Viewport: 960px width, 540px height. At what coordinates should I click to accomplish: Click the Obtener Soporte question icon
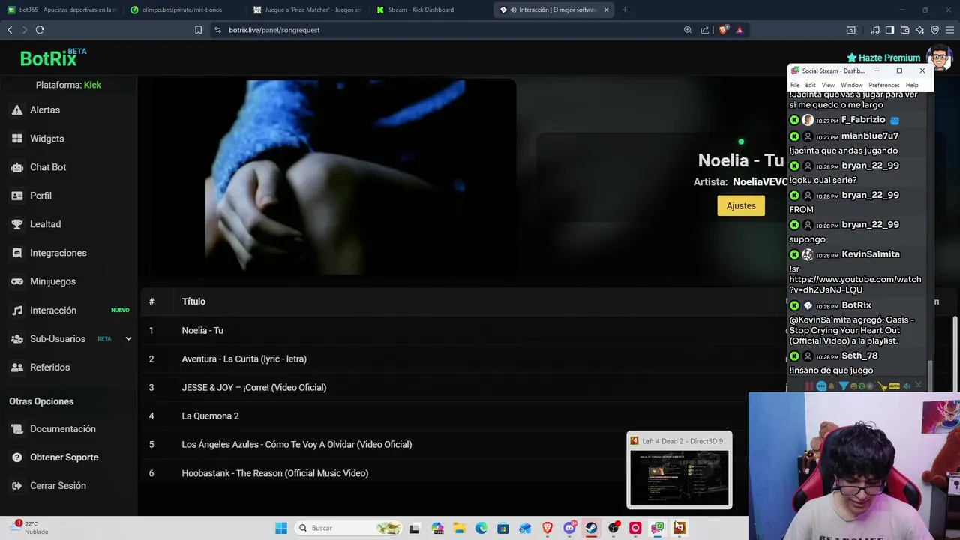point(16,457)
